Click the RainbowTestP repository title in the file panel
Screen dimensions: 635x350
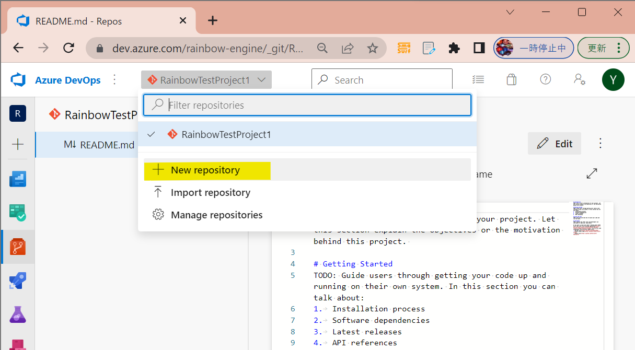coord(101,115)
